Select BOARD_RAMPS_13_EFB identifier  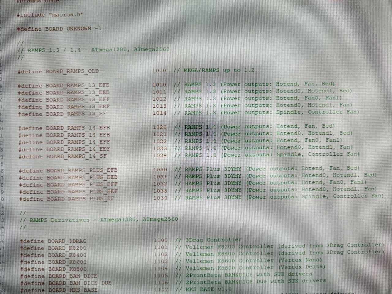pyautogui.click(x=77, y=85)
